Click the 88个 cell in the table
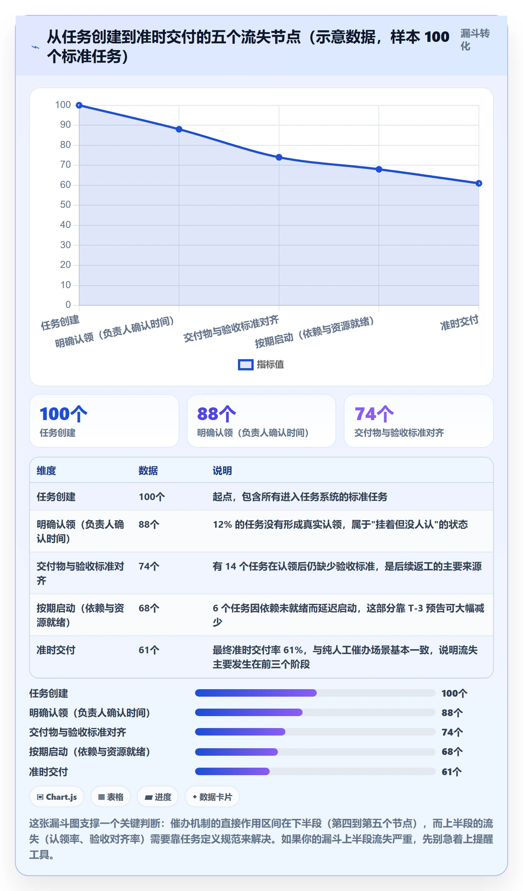 (149, 524)
